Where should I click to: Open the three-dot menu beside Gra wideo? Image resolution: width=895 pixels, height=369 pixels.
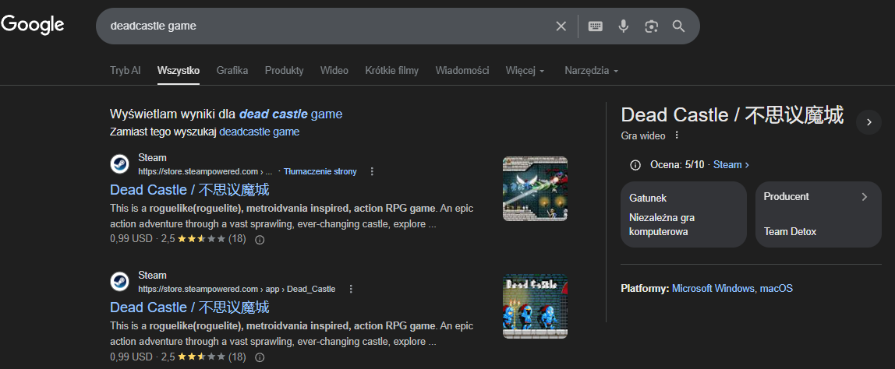677,135
